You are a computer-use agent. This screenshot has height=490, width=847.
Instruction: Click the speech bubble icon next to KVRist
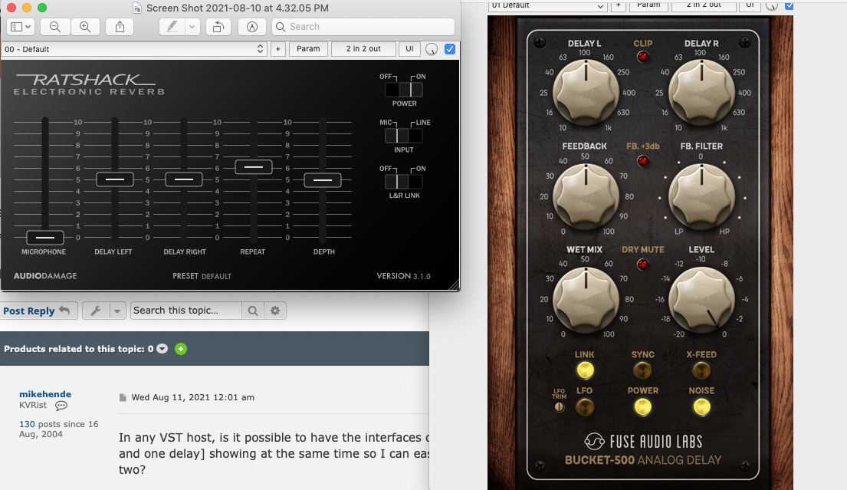pos(61,406)
